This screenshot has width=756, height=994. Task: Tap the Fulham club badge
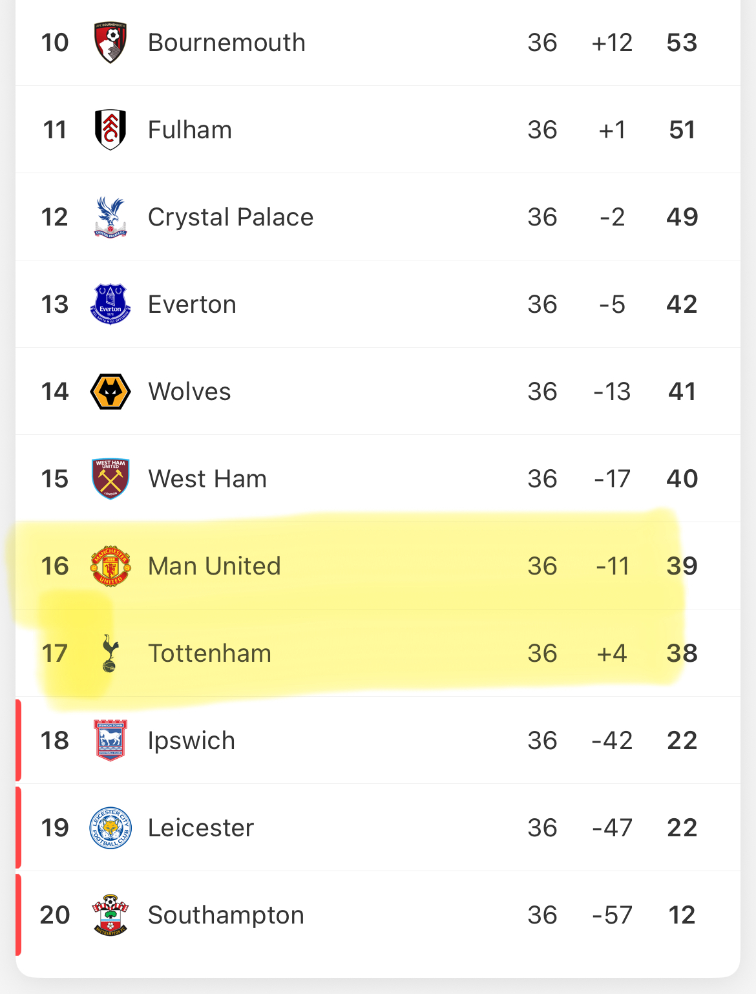(110, 130)
